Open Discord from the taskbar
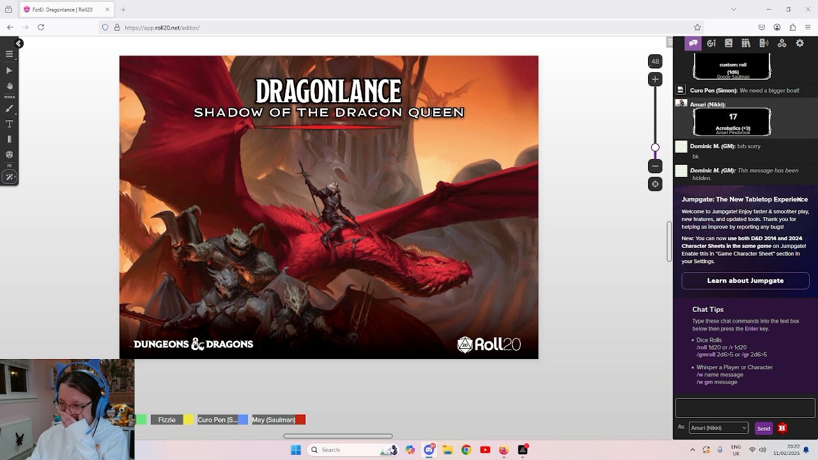The image size is (818, 460). [x=429, y=450]
